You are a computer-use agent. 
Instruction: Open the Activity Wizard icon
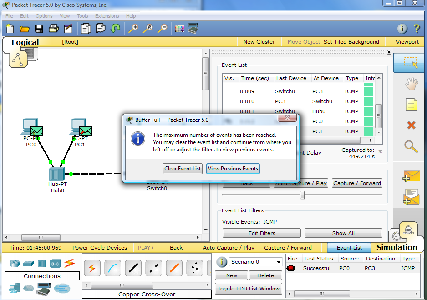tap(68, 29)
